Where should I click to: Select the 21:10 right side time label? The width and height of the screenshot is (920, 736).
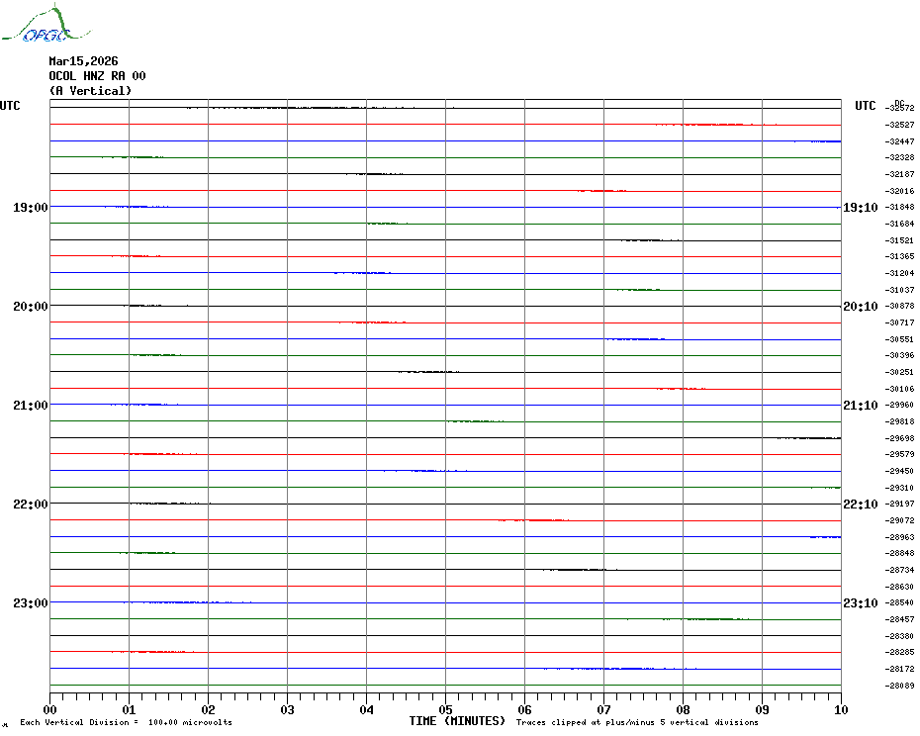point(860,406)
